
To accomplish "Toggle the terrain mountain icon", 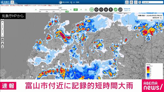I will point(3,47).
